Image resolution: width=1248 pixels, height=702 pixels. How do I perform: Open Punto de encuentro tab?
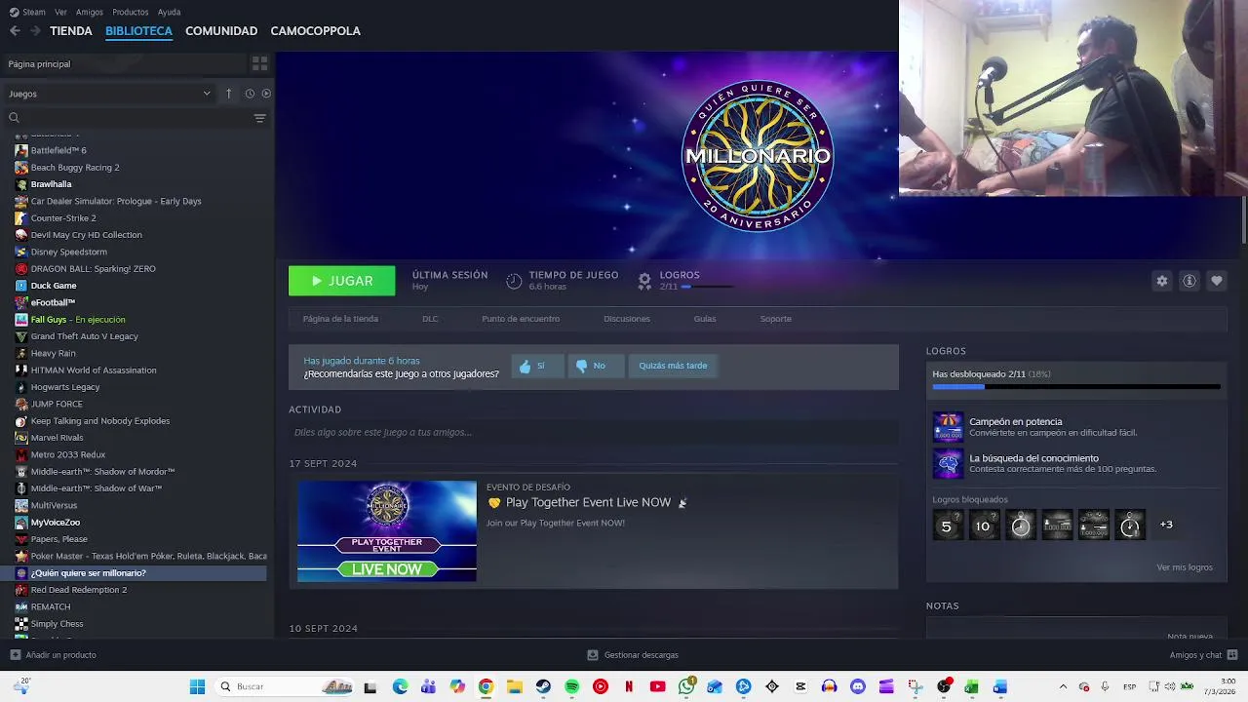pyautogui.click(x=521, y=319)
